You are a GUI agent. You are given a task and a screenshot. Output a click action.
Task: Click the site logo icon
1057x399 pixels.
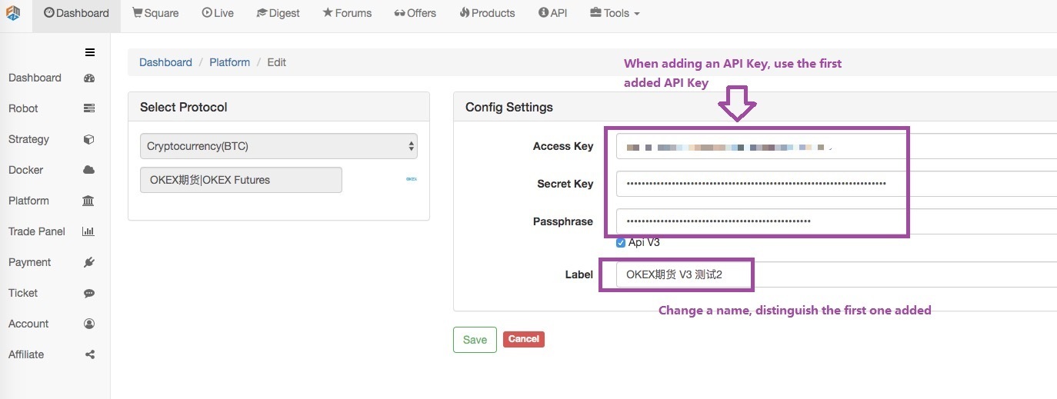pos(12,13)
